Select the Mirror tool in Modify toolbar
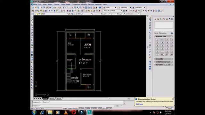 [150, 23]
